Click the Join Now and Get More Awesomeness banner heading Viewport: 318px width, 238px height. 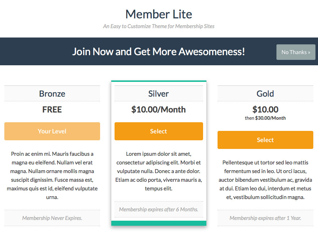(159, 52)
